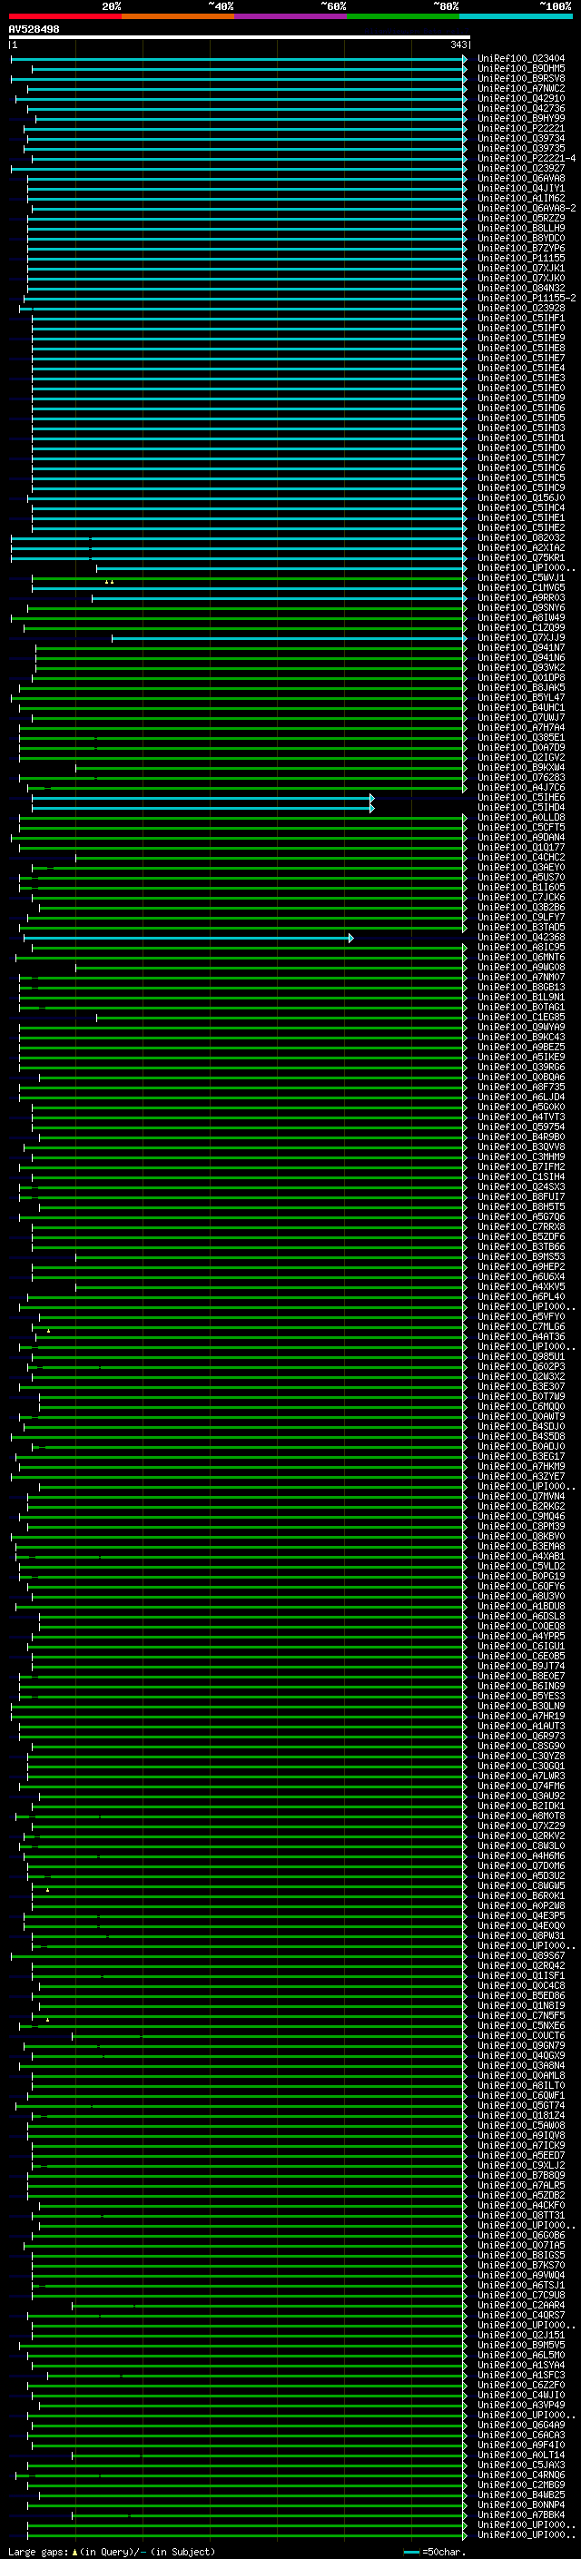Select hit label UniRef100_A4XAB1
581x2559 pixels.
pos(521,1557)
